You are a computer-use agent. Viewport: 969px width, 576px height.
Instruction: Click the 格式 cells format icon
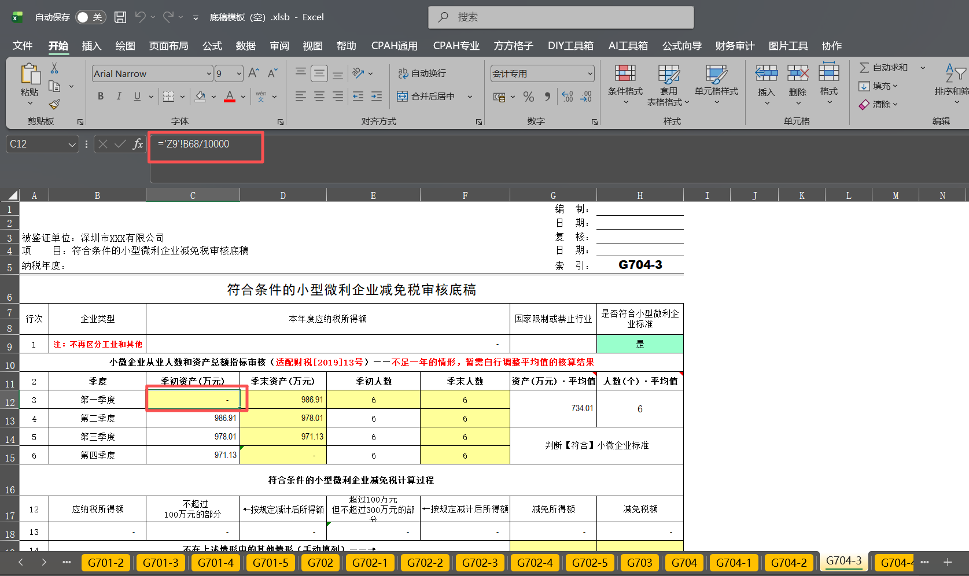click(829, 73)
